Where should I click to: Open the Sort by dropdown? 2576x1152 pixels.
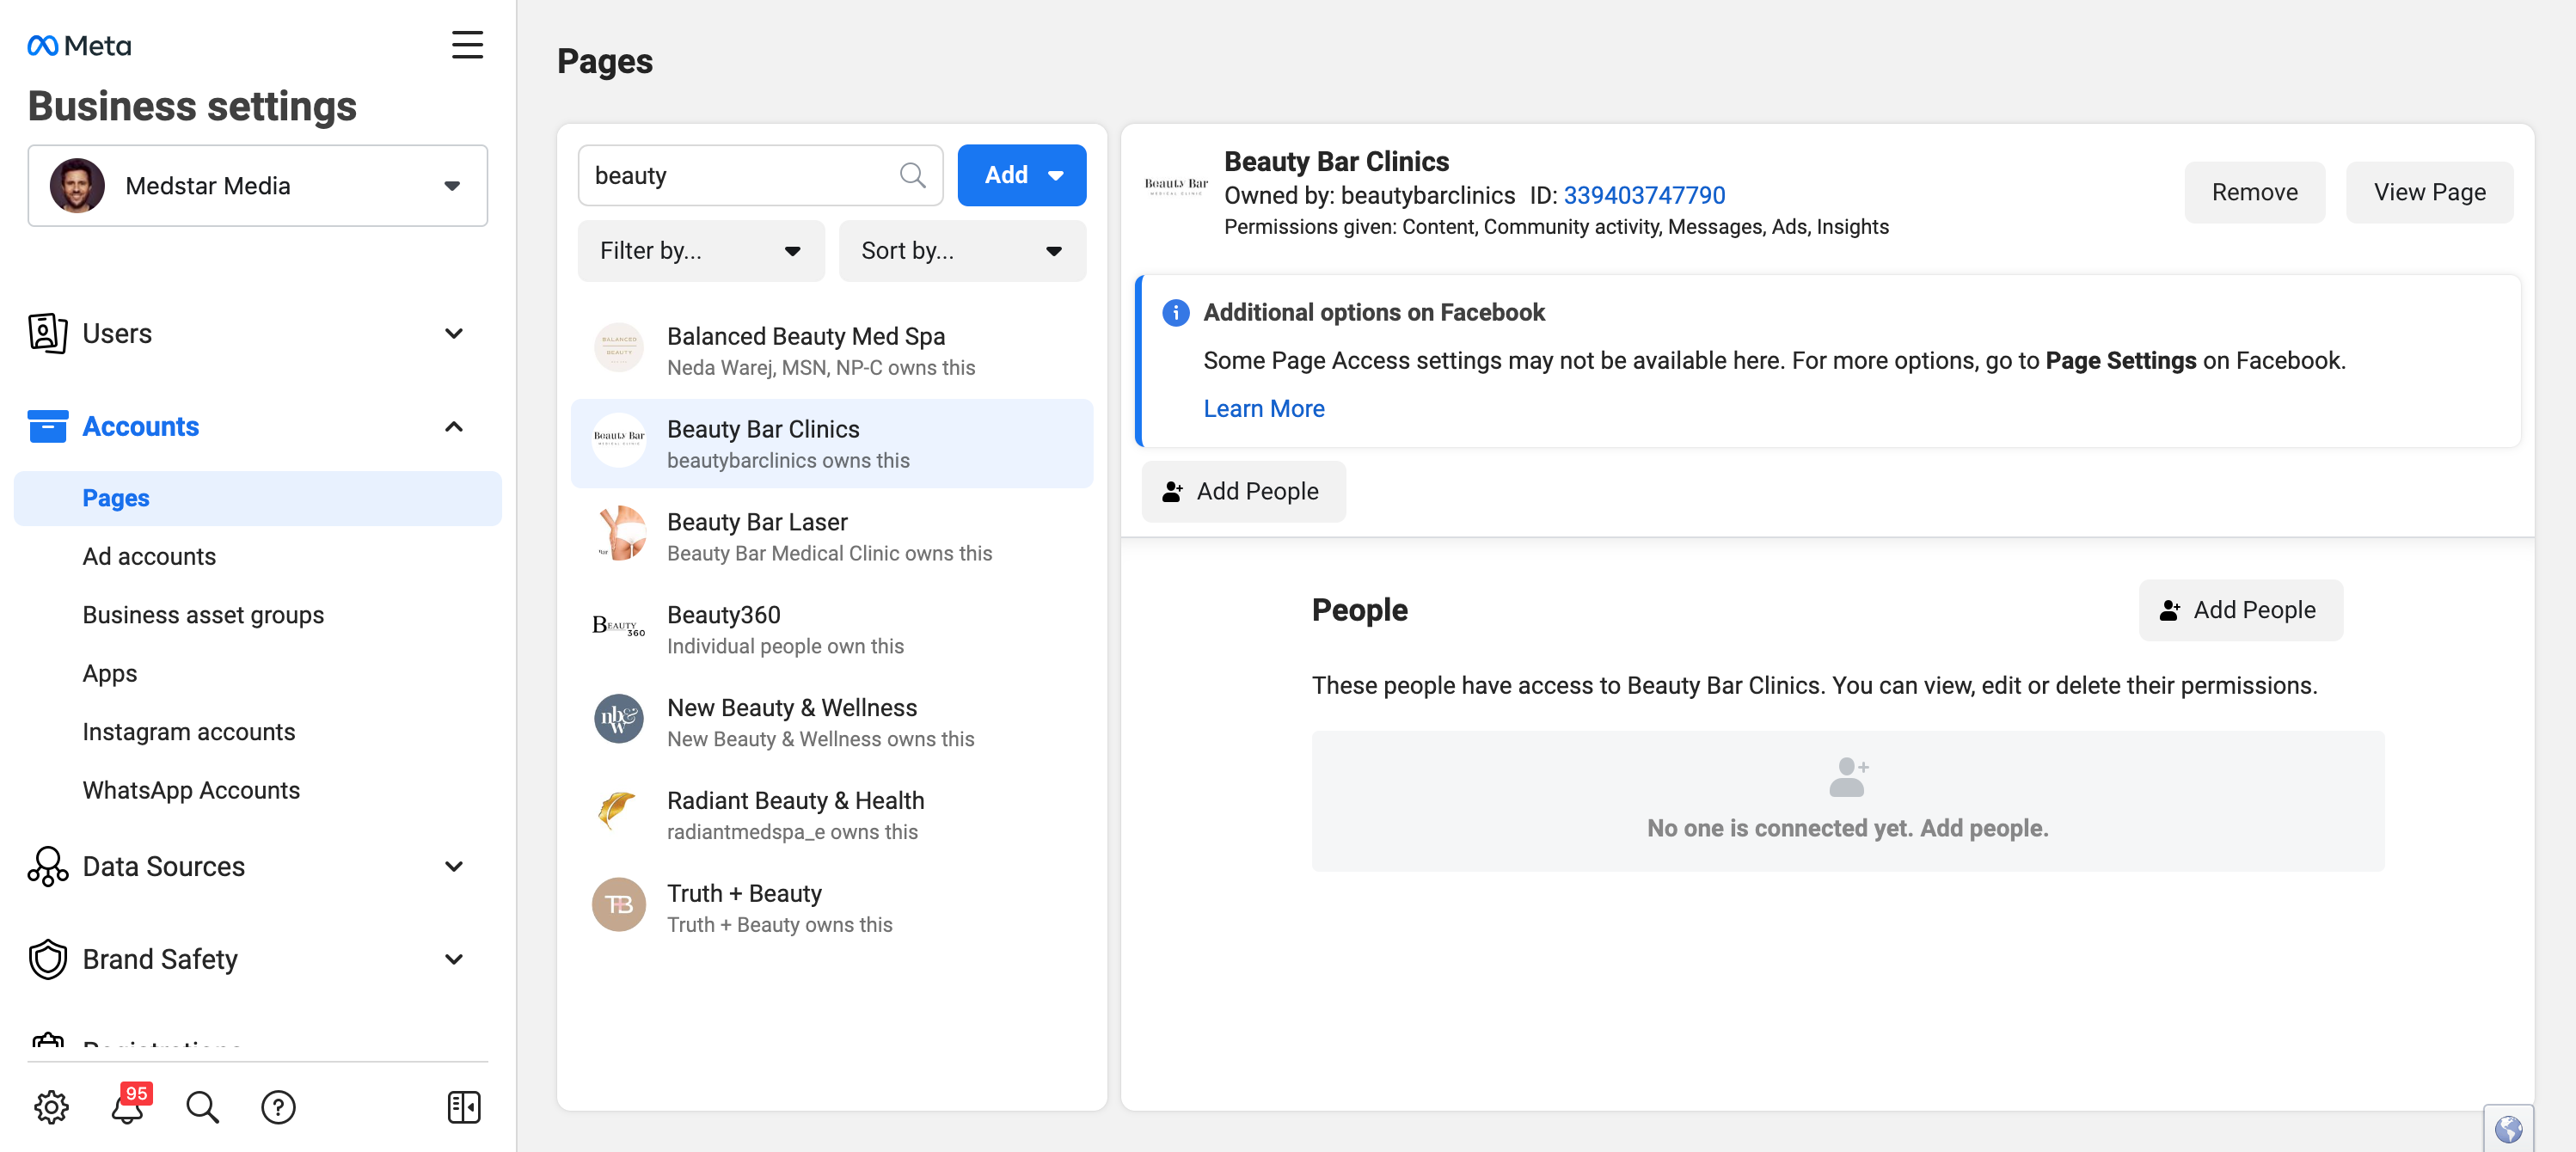pyautogui.click(x=962, y=250)
